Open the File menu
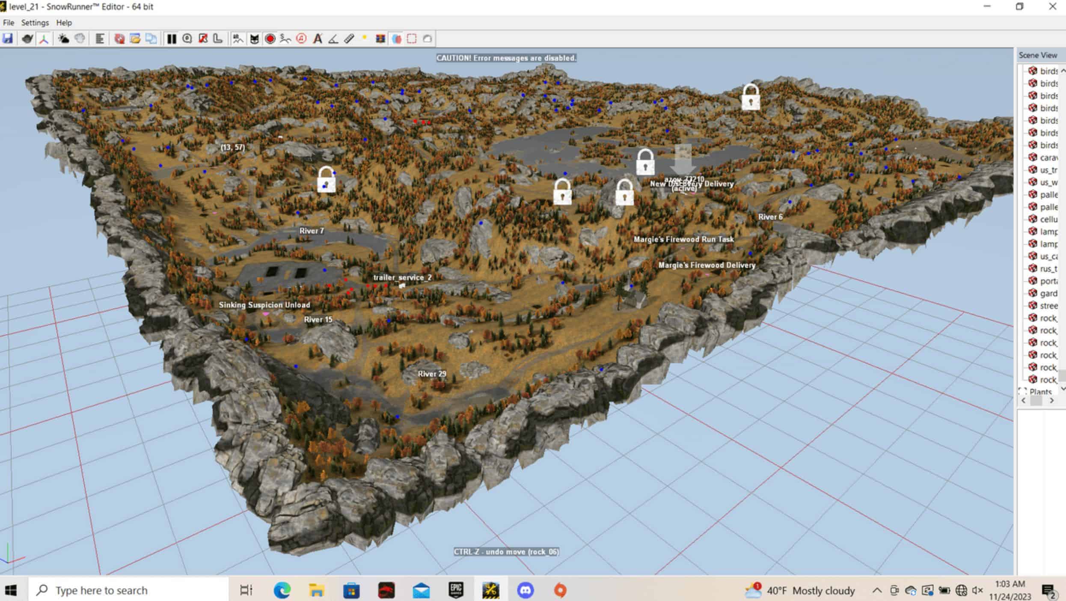1066x601 pixels. click(8, 23)
